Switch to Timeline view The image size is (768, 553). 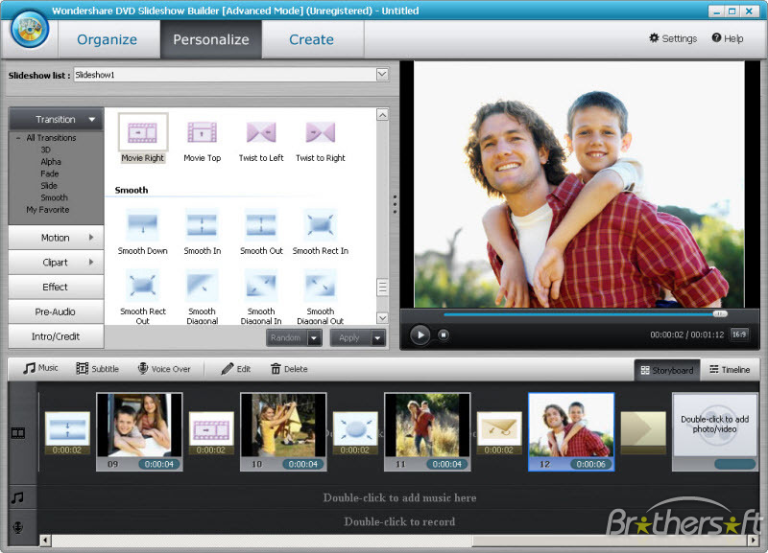pyautogui.click(x=730, y=370)
